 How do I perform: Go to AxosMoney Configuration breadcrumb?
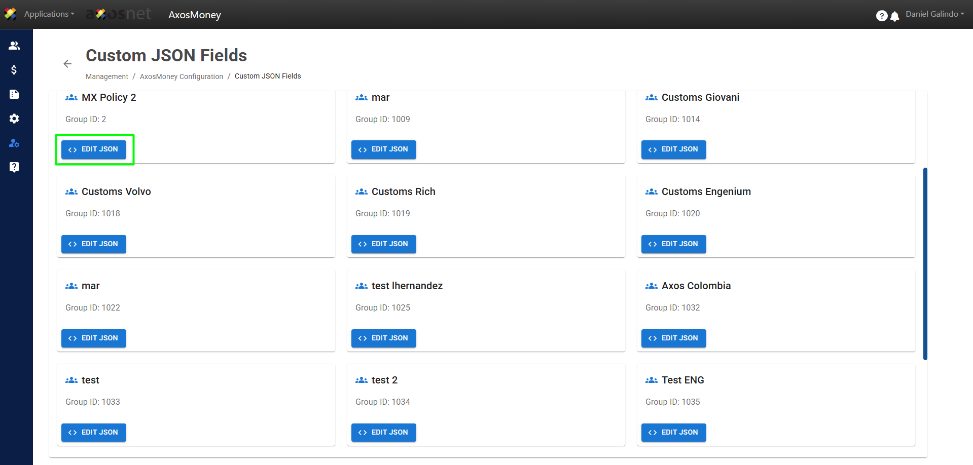click(181, 76)
